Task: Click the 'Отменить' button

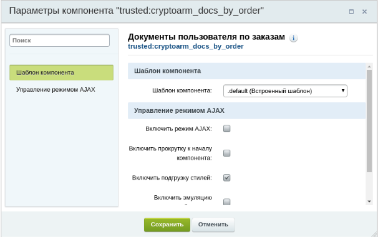Action: [x=213, y=225]
